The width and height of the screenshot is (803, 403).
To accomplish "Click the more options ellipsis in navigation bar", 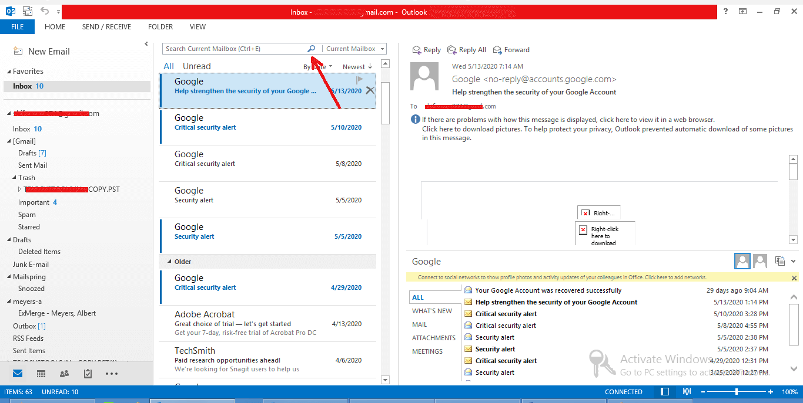I will [112, 374].
